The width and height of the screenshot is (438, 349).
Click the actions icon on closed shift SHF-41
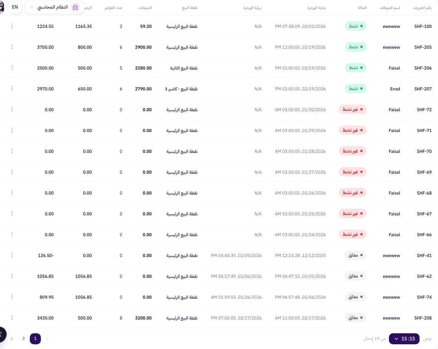pyautogui.click(x=12, y=255)
